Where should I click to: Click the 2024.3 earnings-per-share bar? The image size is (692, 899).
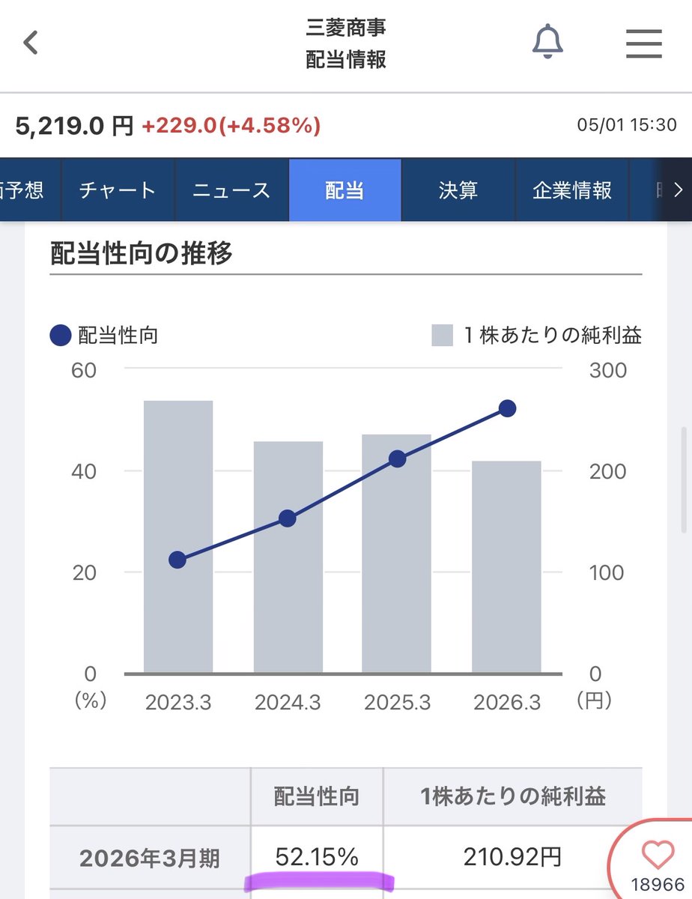click(x=288, y=557)
